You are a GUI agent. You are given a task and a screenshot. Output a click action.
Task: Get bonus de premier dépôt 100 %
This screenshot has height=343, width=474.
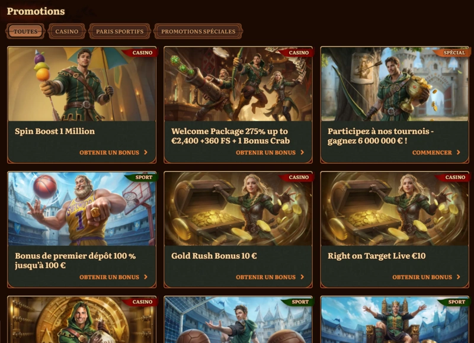[x=109, y=277]
